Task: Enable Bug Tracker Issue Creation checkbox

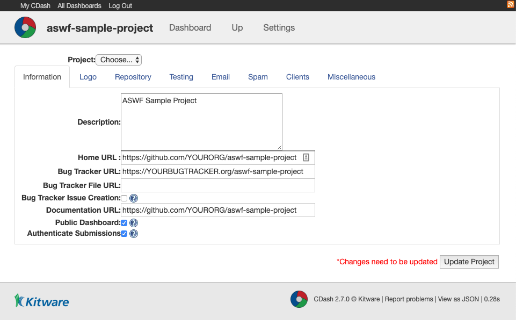Action: 124,198
